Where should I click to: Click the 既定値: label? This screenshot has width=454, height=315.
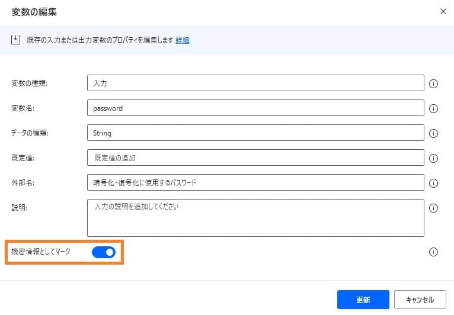(23, 158)
